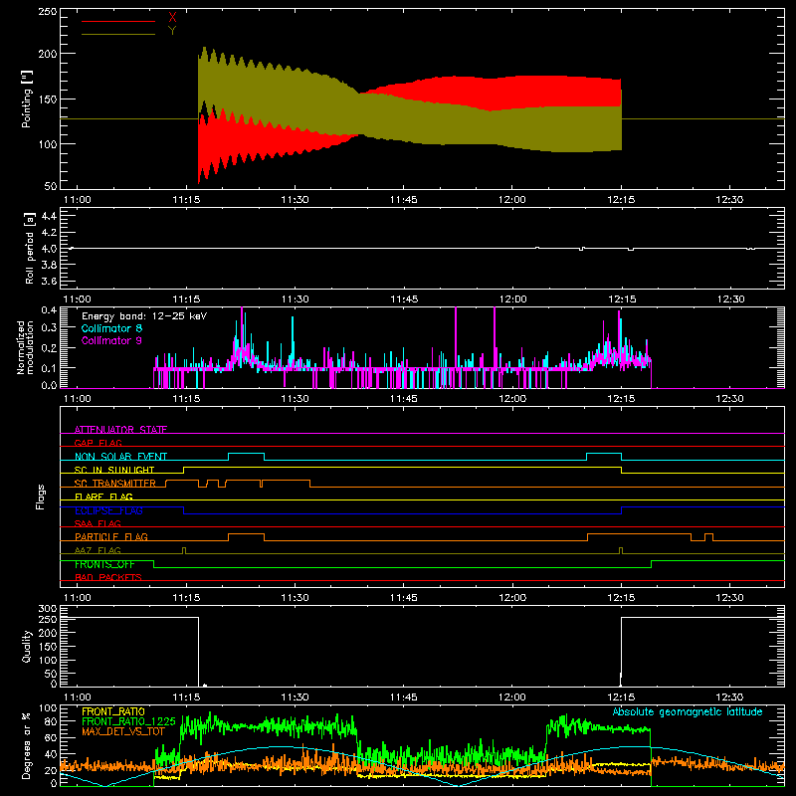Click the red X legend line

pyautogui.click(x=118, y=21)
